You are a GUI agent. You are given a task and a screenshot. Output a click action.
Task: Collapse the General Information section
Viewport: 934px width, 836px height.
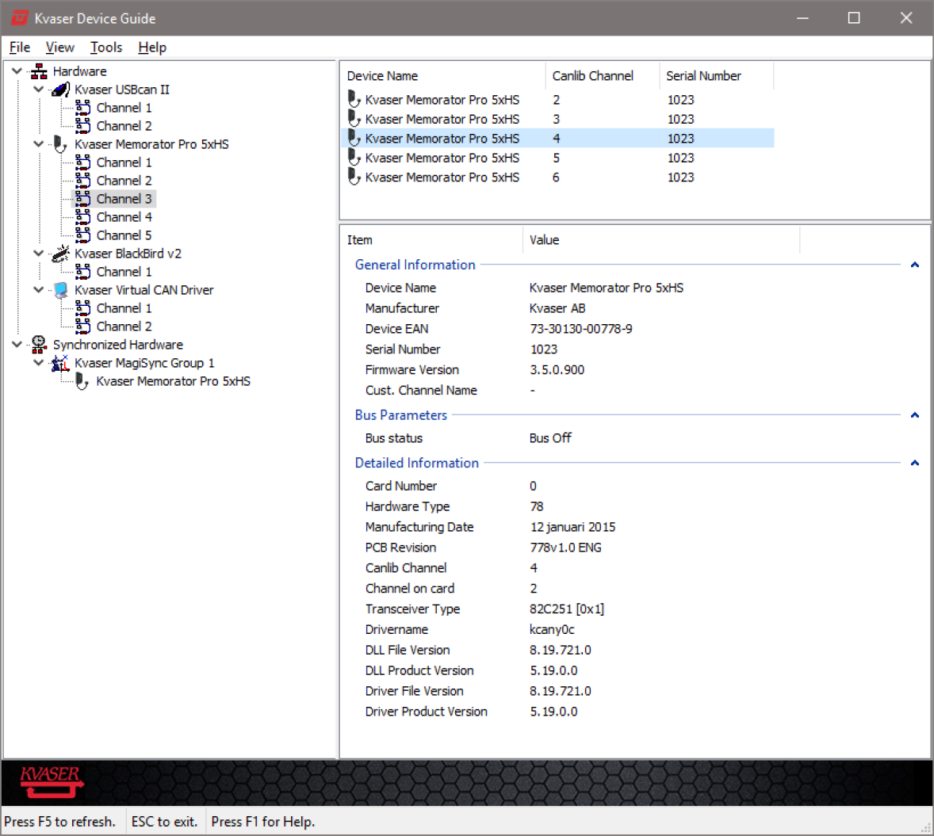coord(914,265)
